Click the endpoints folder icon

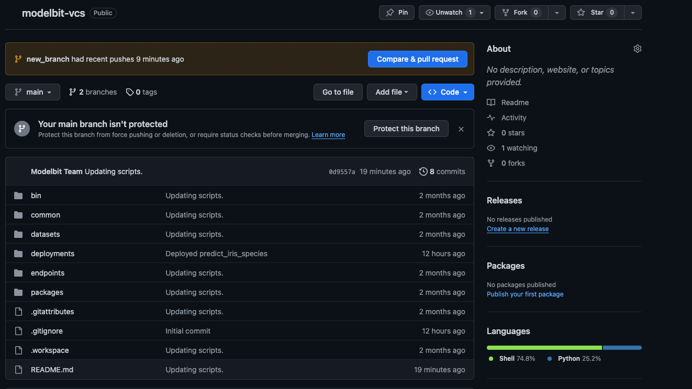[19, 273]
